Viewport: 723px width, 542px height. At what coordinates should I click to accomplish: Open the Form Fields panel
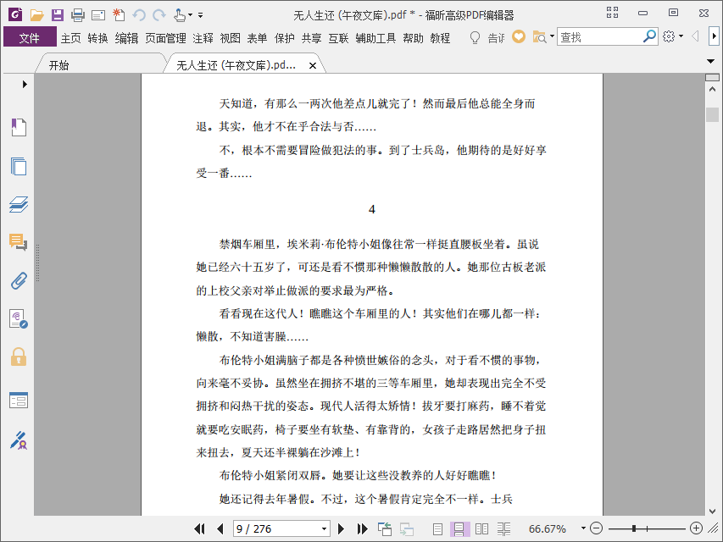pyautogui.click(x=19, y=401)
